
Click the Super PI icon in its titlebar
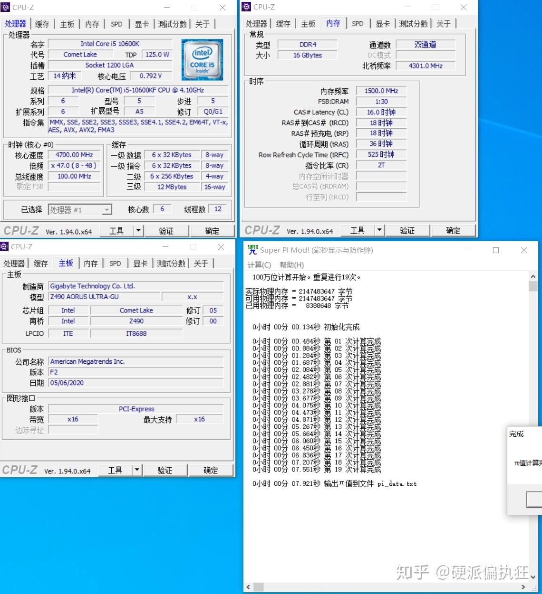[x=252, y=250]
